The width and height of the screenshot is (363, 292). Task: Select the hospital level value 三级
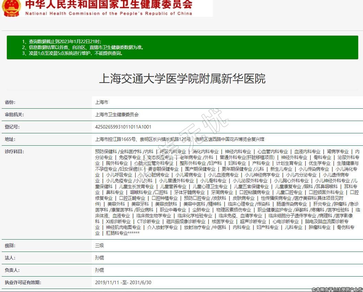99,246
